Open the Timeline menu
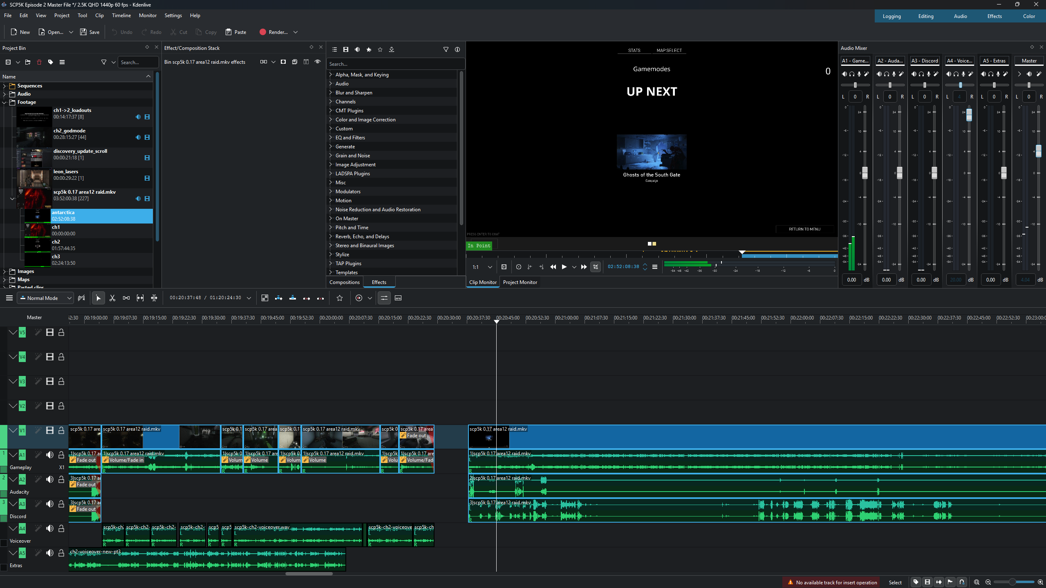Viewport: 1046px width, 588px height. tap(121, 16)
